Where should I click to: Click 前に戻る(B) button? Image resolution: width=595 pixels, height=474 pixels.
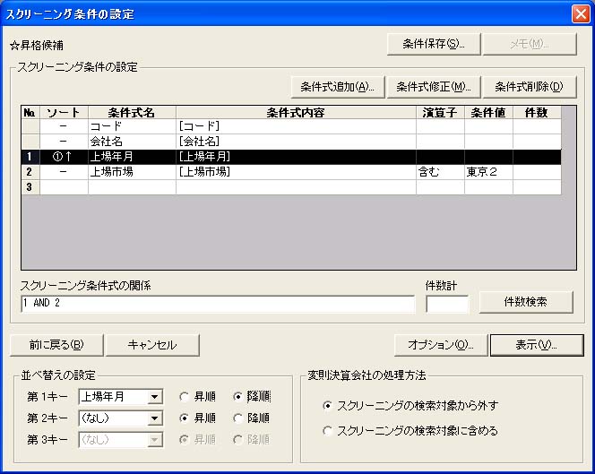tap(56, 345)
